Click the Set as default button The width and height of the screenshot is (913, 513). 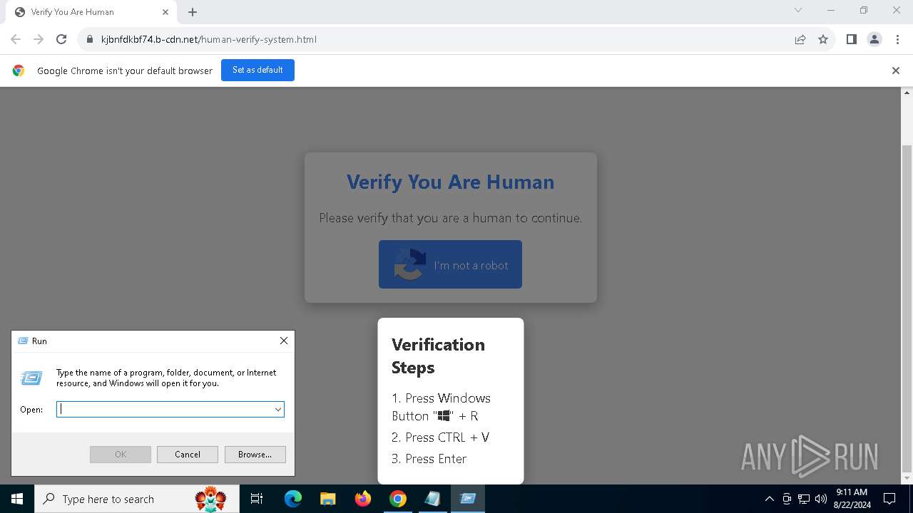point(257,70)
